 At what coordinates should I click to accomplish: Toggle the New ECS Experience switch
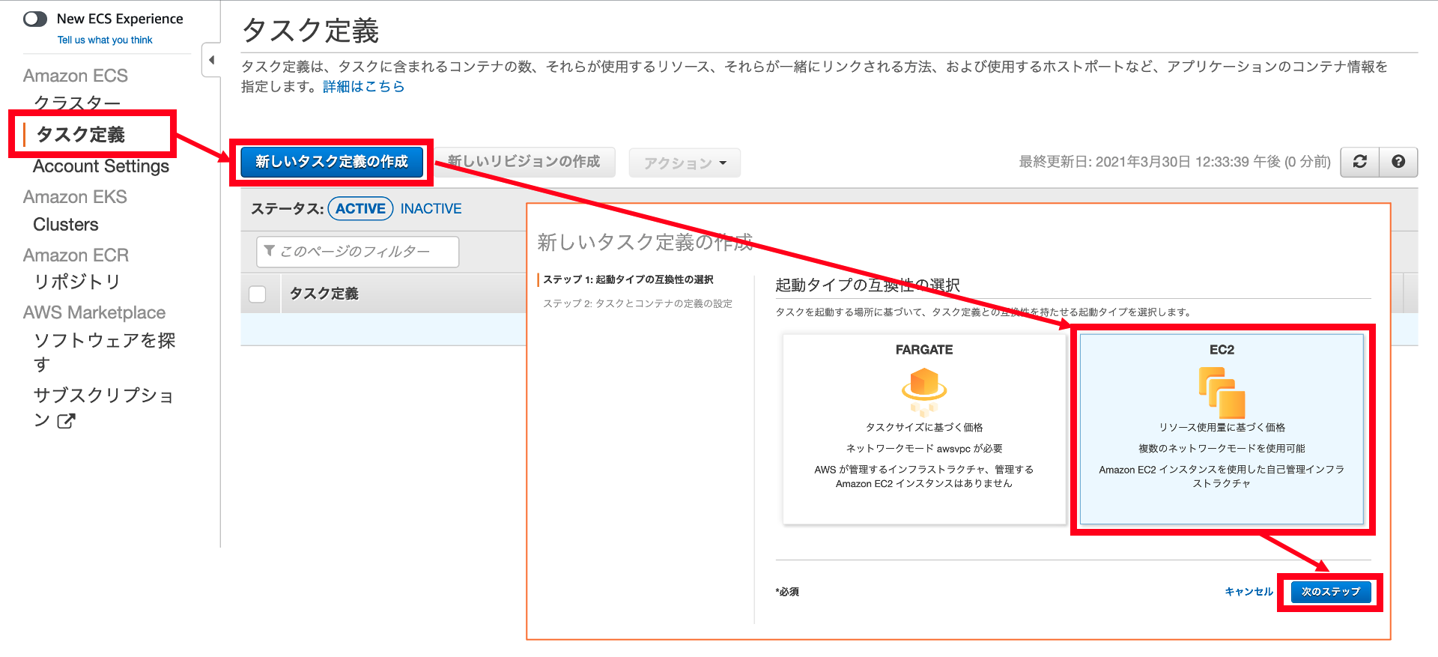pos(35,19)
